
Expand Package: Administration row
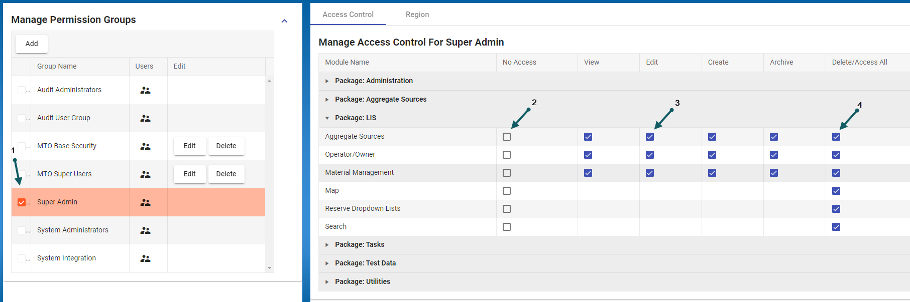pos(327,81)
